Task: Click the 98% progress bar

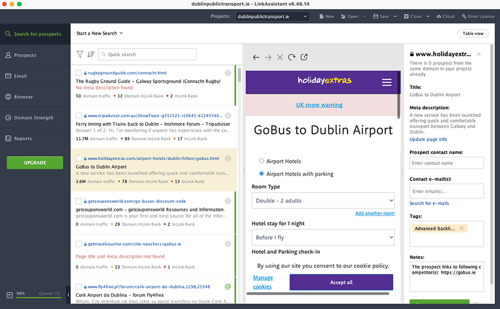Action: 38,298
